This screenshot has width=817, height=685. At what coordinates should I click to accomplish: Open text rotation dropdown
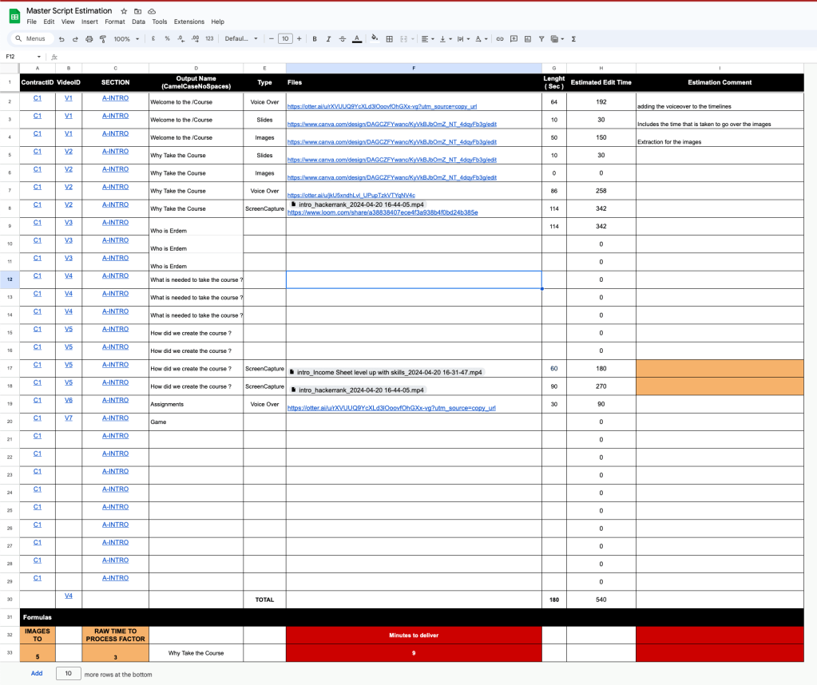pyautogui.click(x=481, y=39)
